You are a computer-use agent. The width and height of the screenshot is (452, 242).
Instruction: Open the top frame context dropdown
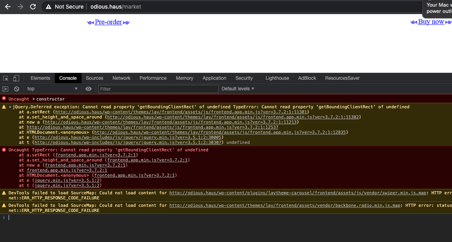tap(51, 89)
